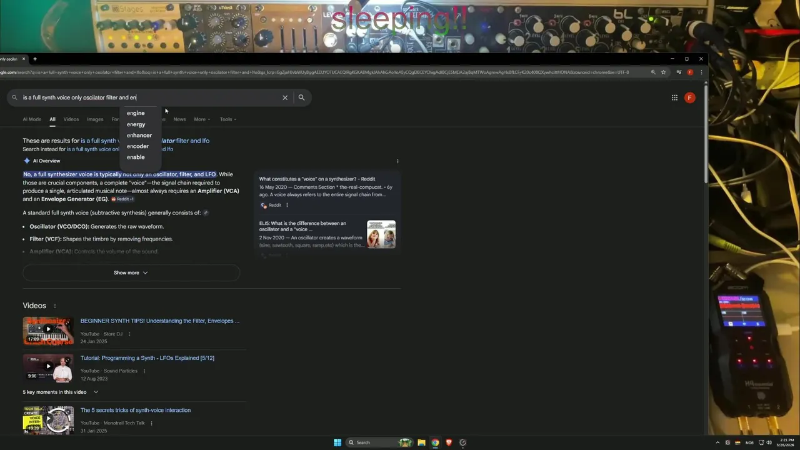Click the 'Search instead for' original query link
This screenshot has width=800, height=450.
(x=120, y=149)
